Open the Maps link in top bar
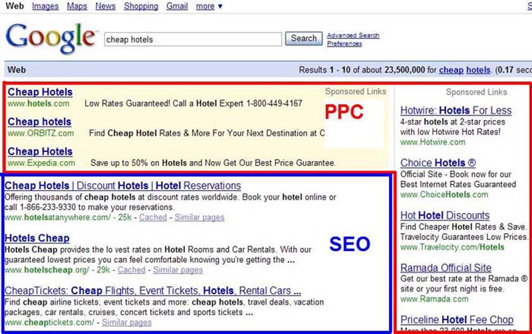 pos(77,6)
